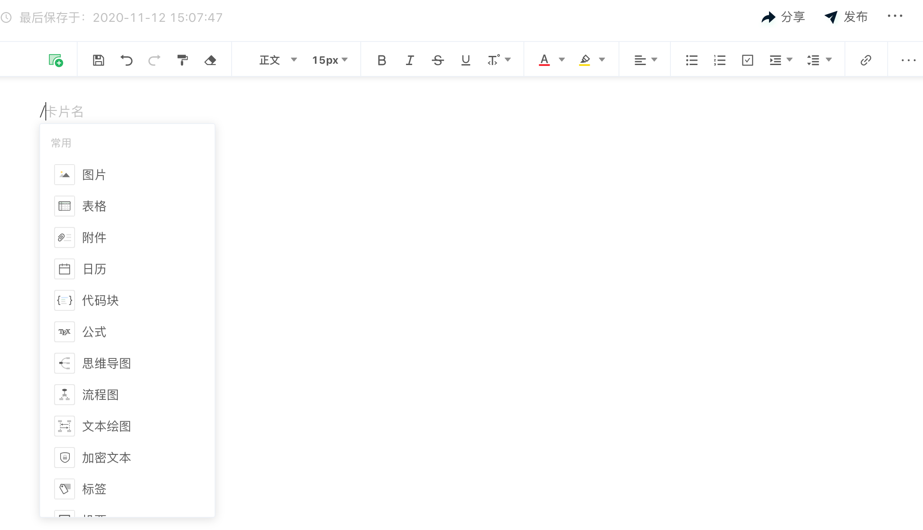Select the format painter tool
This screenshot has width=923, height=530.
point(182,60)
